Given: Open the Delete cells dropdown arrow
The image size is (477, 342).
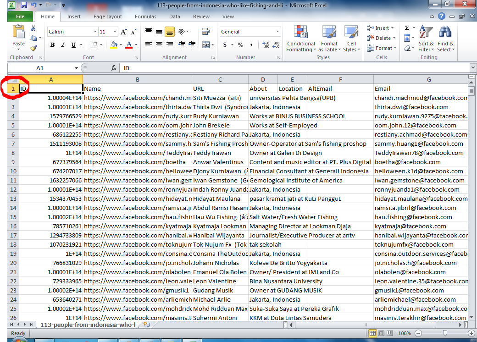Looking at the screenshot, I should point(394,38).
